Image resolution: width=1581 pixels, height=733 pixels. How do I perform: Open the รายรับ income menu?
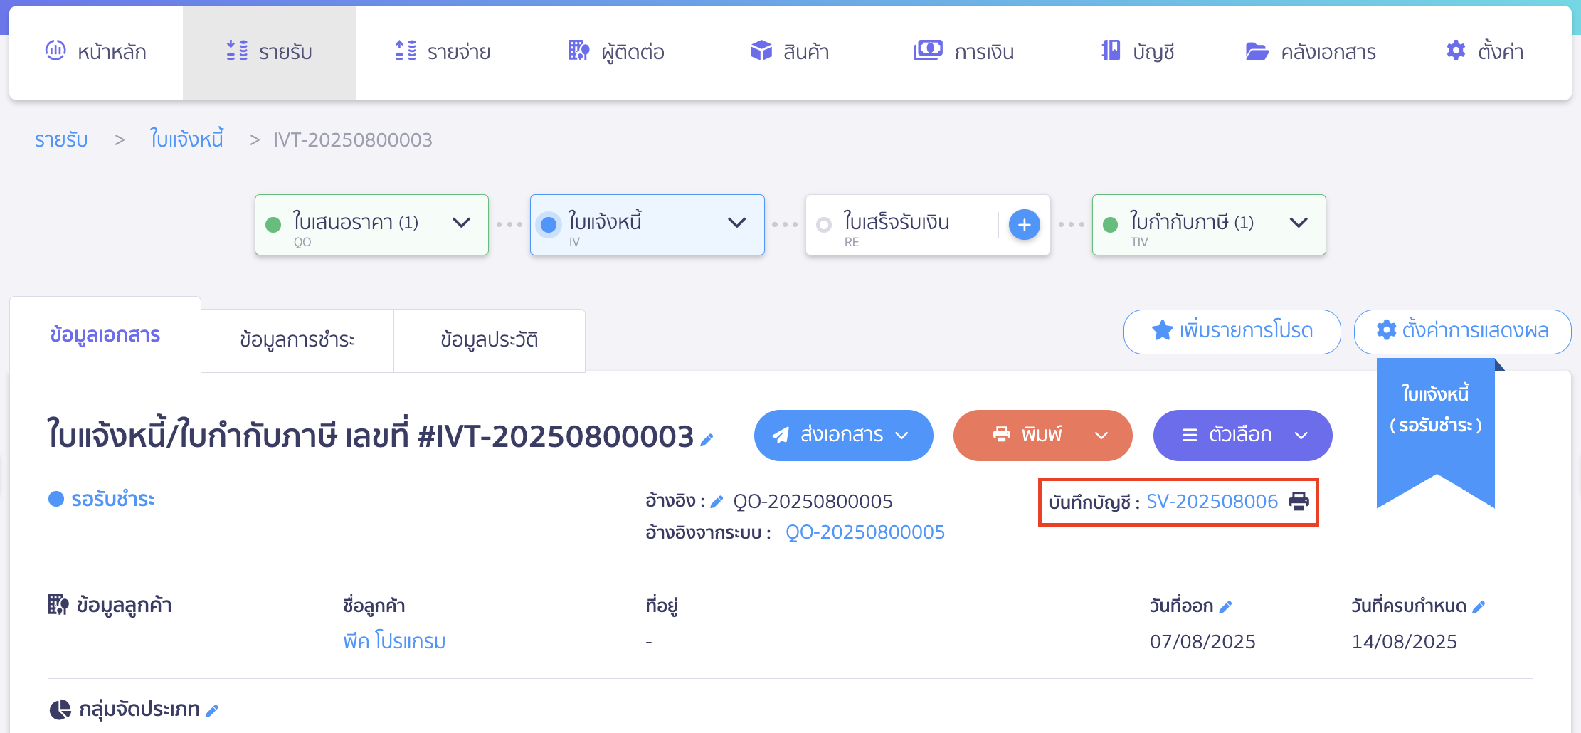tap(269, 52)
